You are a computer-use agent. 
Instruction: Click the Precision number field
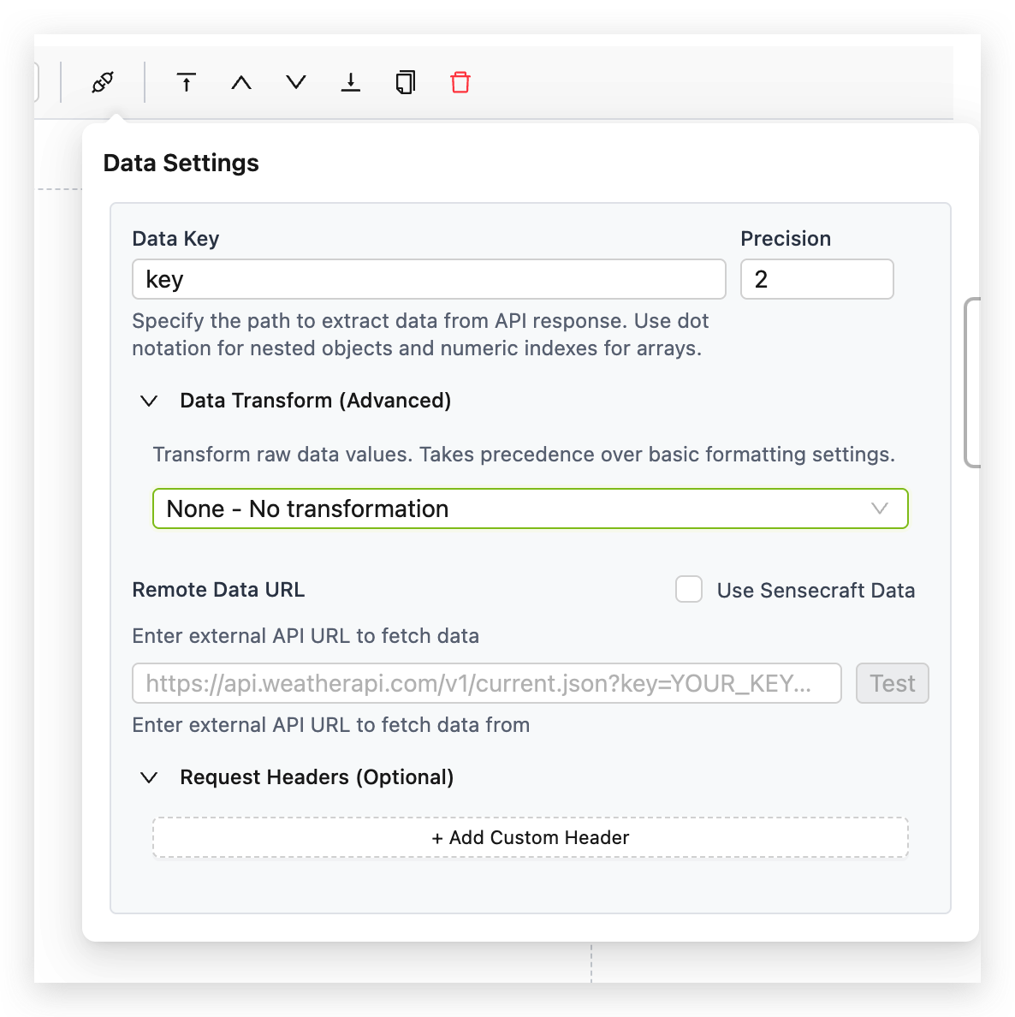pos(816,279)
